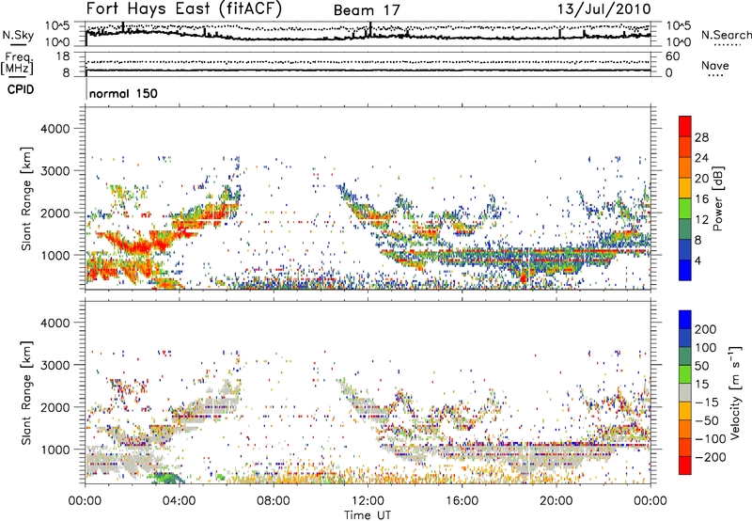752x521 pixels.
Task: Click the '16:00' time axis tick label
Action: tap(462, 501)
